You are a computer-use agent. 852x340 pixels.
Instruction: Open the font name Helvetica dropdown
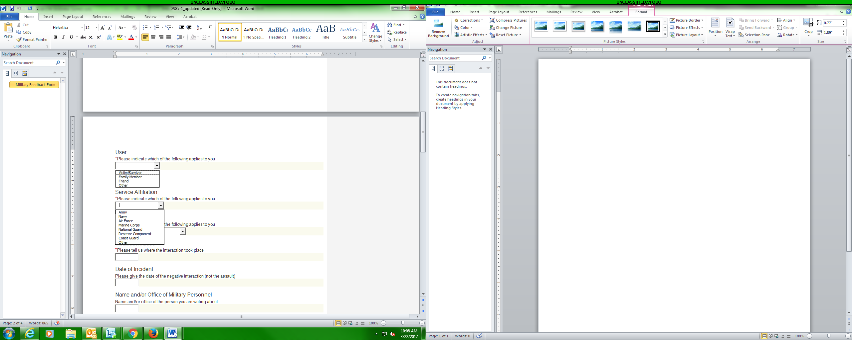(x=82, y=28)
